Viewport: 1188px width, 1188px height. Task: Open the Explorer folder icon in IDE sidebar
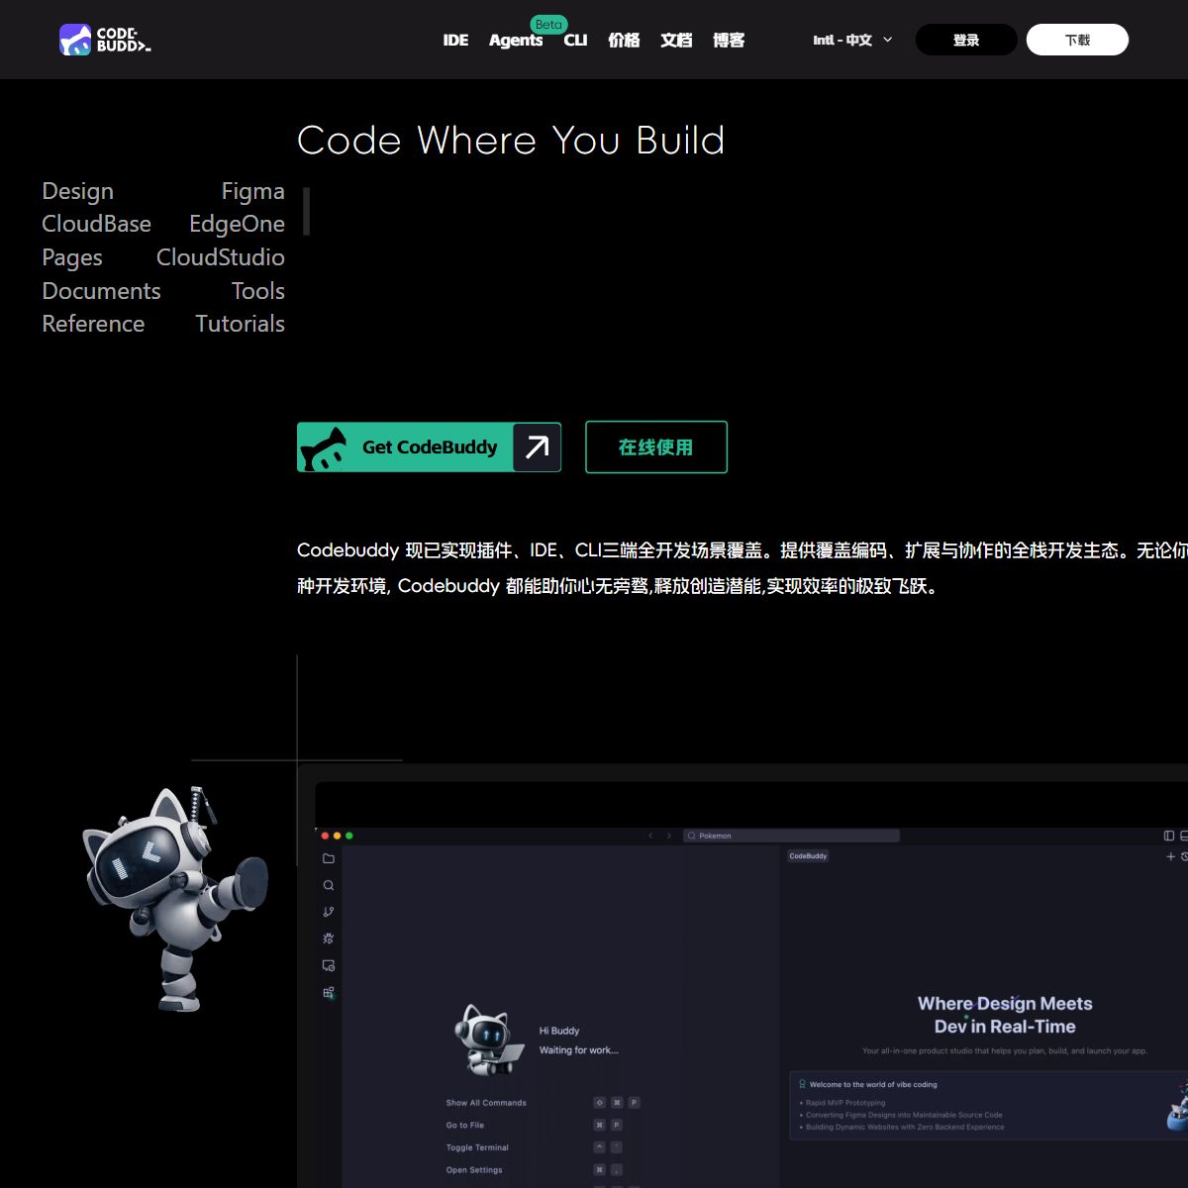(329, 858)
